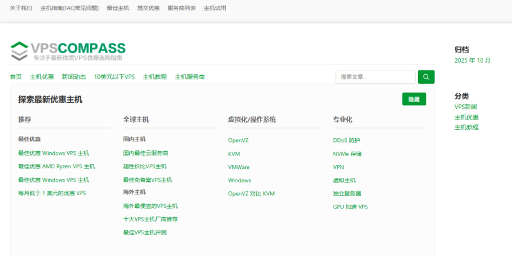This screenshot has height=256, width=512.
Task: Open the VPN link under 专业化
Action: [x=339, y=167]
